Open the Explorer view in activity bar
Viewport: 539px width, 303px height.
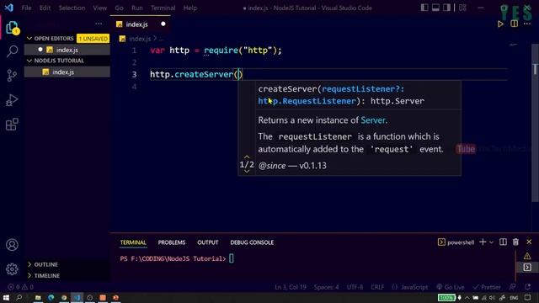(x=12, y=28)
